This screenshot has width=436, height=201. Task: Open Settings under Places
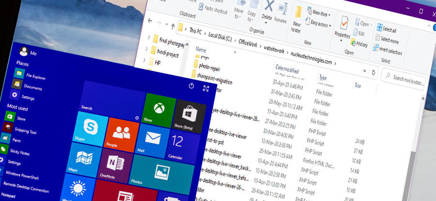tap(22, 97)
